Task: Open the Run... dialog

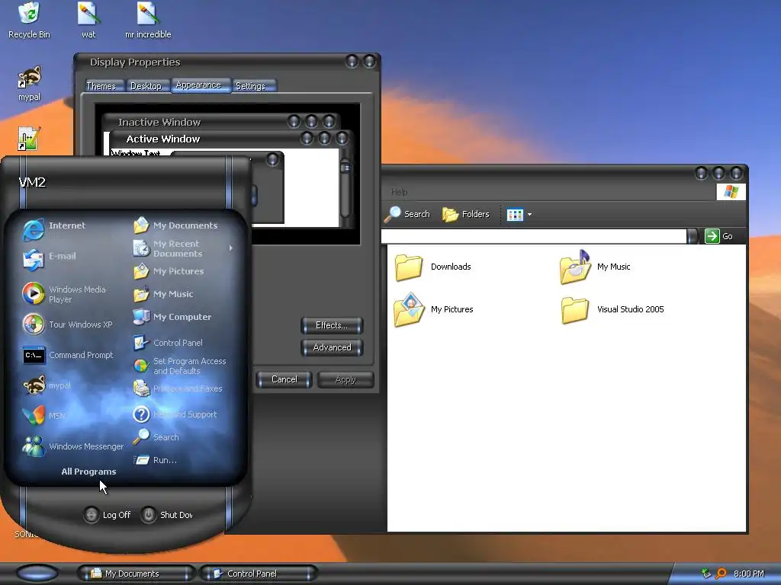Action: pos(155,460)
